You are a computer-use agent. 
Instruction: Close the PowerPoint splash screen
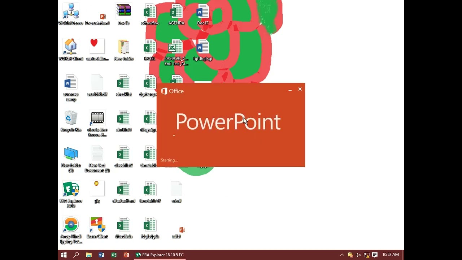point(300,89)
